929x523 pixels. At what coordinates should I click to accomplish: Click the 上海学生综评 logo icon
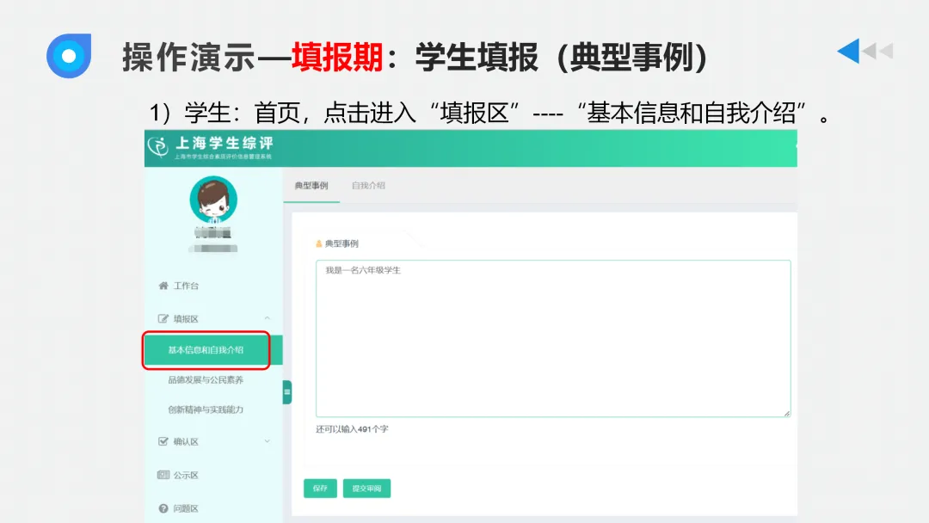[x=159, y=147]
